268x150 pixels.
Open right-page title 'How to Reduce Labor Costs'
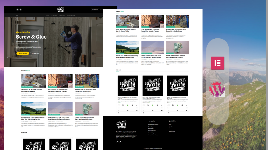coord(151,57)
